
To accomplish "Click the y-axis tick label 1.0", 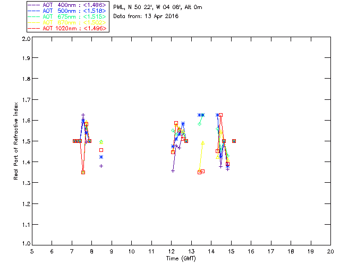I will coord(26,243).
